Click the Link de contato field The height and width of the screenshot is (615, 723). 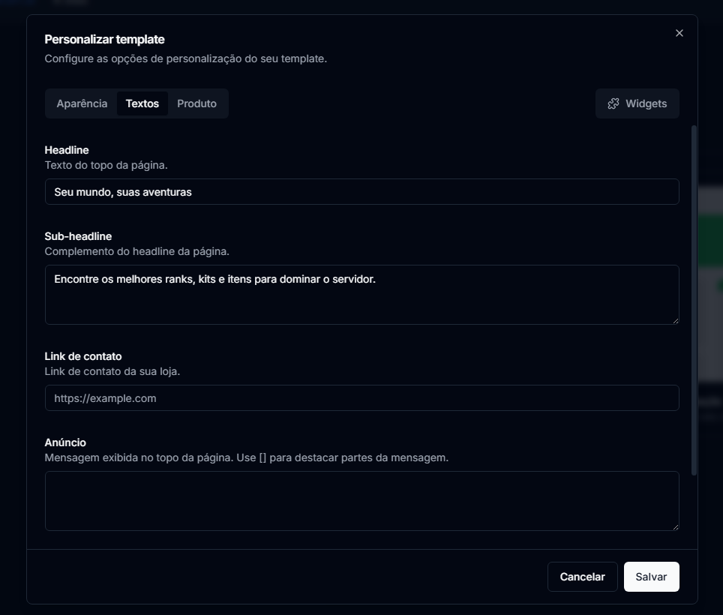click(362, 397)
